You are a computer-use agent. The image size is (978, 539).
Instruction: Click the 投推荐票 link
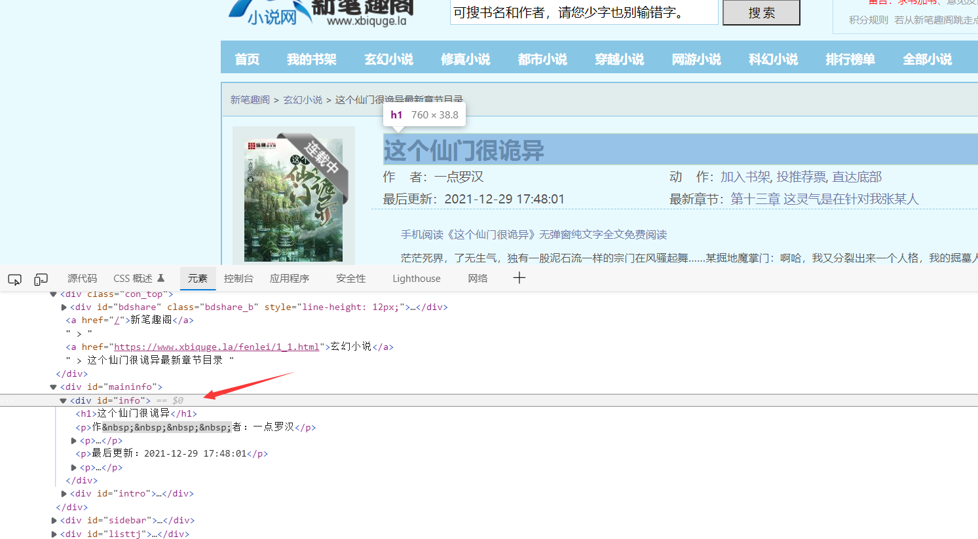[801, 177]
